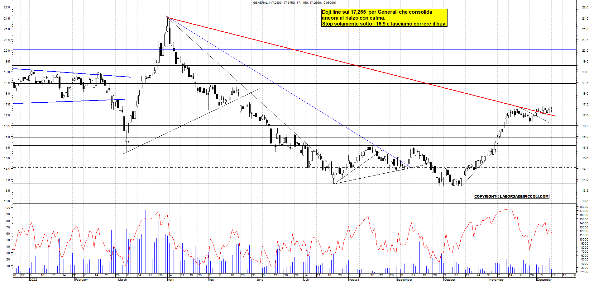This screenshot has width=589, height=281.
Task: Click the 3000 volume scale label
Action: click(x=585, y=268)
